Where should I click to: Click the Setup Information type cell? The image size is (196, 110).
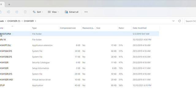(x=40, y=68)
